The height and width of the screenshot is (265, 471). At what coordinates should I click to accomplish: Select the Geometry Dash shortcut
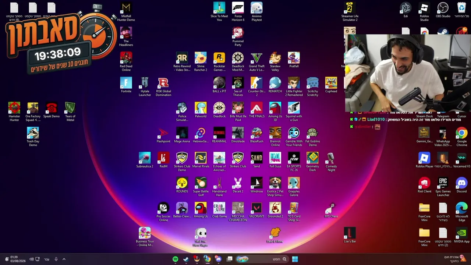click(312, 162)
